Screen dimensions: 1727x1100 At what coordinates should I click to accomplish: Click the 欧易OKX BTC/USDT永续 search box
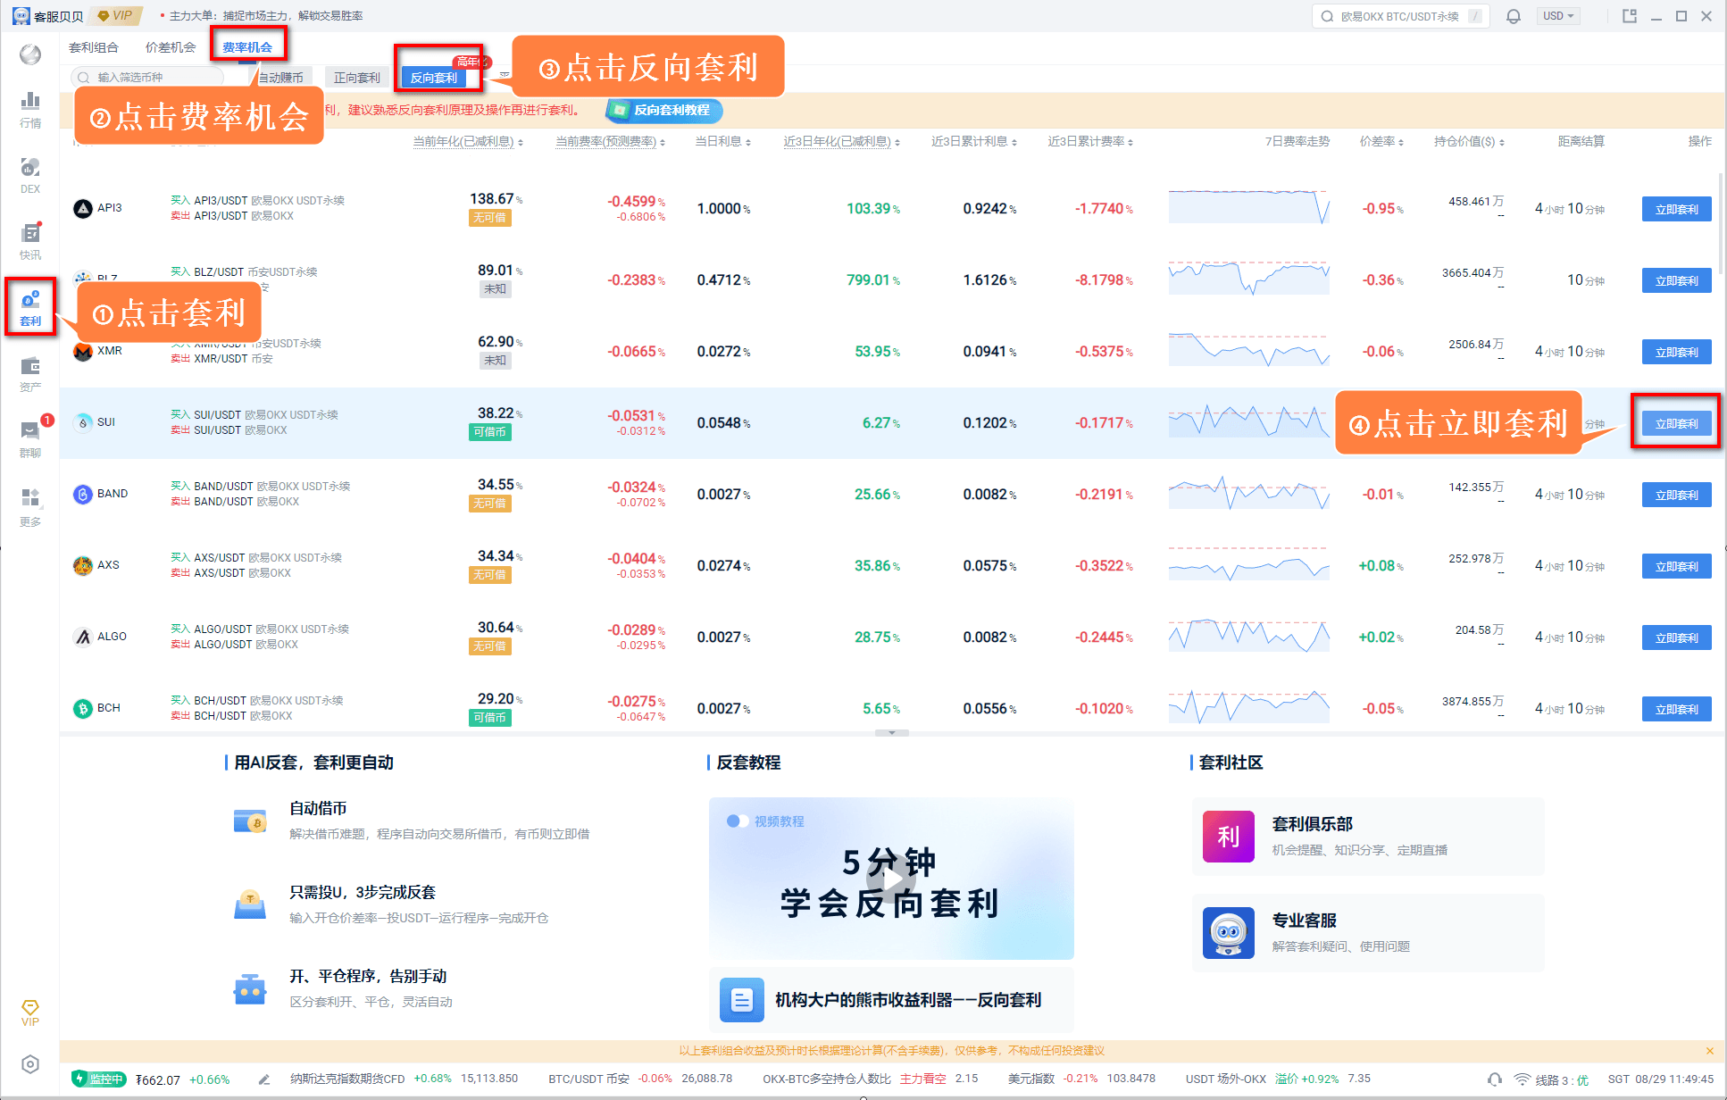1400,16
